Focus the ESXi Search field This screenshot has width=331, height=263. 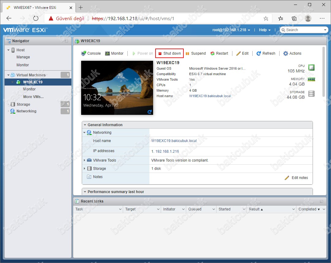[x=303, y=30]
